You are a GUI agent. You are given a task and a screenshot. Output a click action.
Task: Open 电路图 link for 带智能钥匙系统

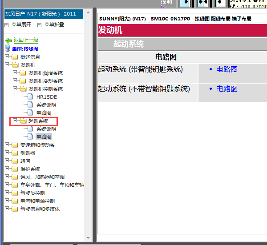pyautogui.click(x=227, y=69)
